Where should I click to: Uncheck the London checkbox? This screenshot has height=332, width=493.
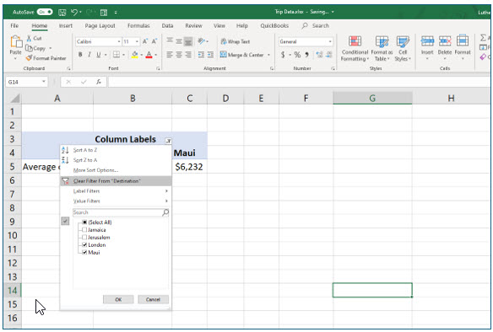84,244
